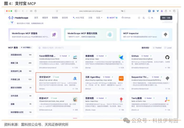Expand the Hosted arrow on the 百度地图 card
184x128 pixels.
click(106, 98)
